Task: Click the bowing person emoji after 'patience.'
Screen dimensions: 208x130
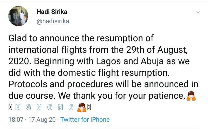Action: click(190, 96)
